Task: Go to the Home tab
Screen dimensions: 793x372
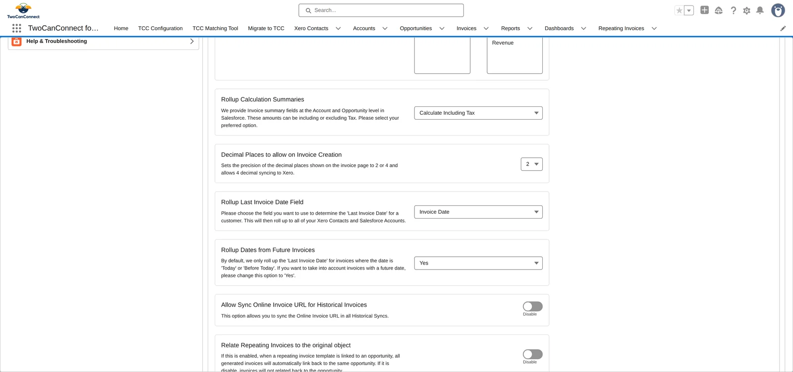Action: (x=121, y=28)
